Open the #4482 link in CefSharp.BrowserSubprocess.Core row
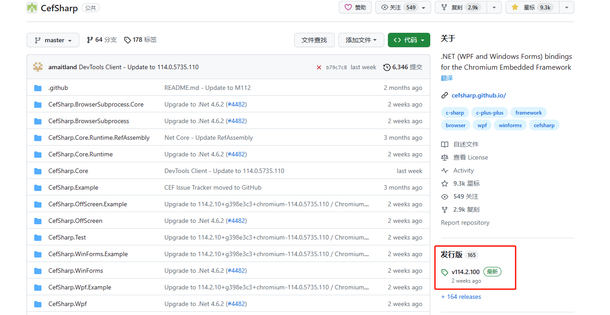This screenshot has width=610, height=315. (236, 105)
